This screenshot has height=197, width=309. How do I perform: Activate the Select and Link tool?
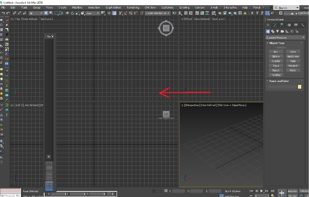[14, 13]
